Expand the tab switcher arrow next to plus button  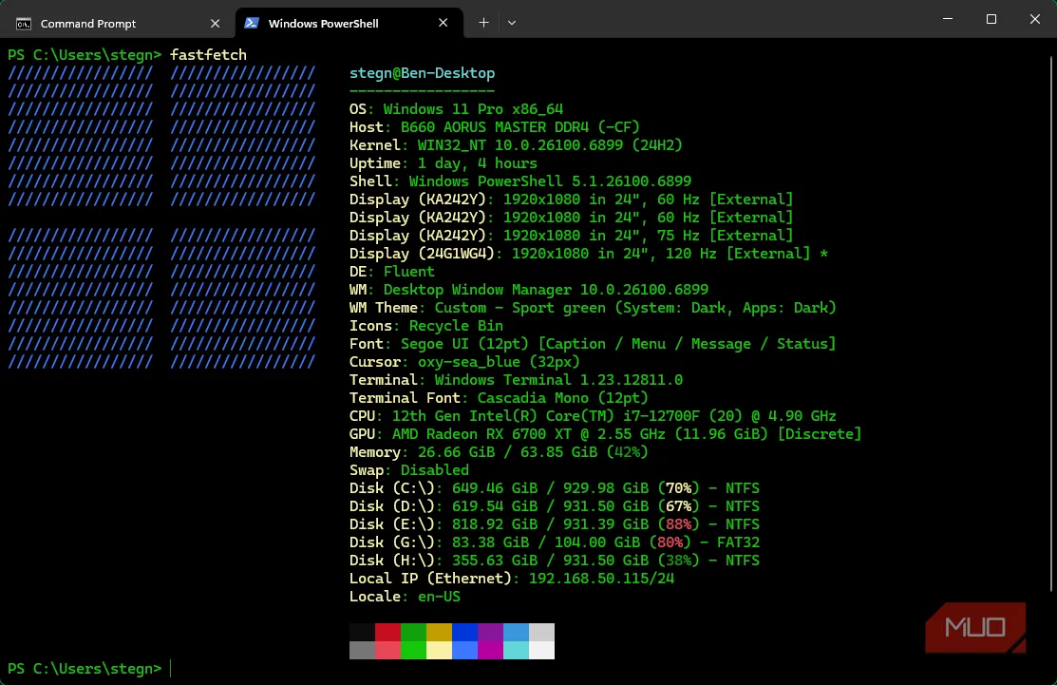[x=512, y=22]
